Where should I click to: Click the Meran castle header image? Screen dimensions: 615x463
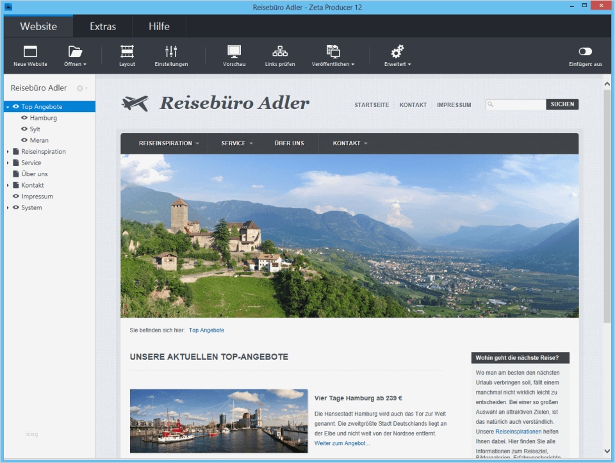[350, 236]
